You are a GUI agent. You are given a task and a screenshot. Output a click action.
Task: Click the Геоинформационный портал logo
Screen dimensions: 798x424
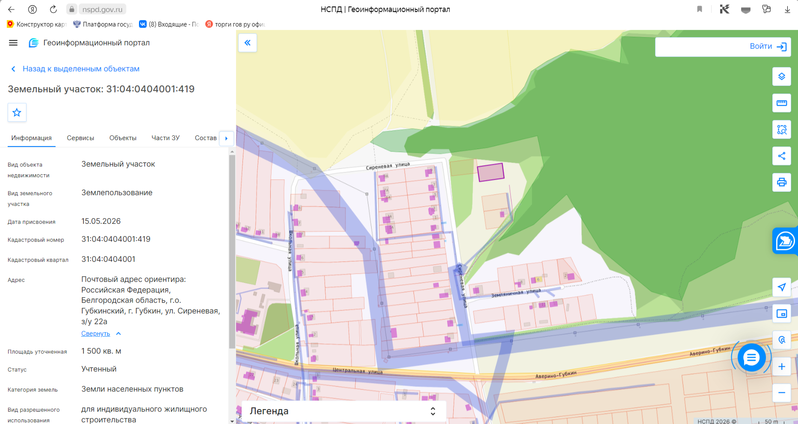(x=89, y=43)
